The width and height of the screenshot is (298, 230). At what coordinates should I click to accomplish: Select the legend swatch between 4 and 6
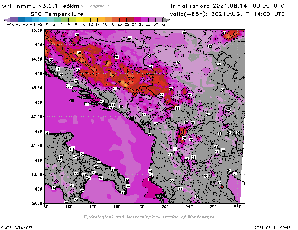coord(65,20)
